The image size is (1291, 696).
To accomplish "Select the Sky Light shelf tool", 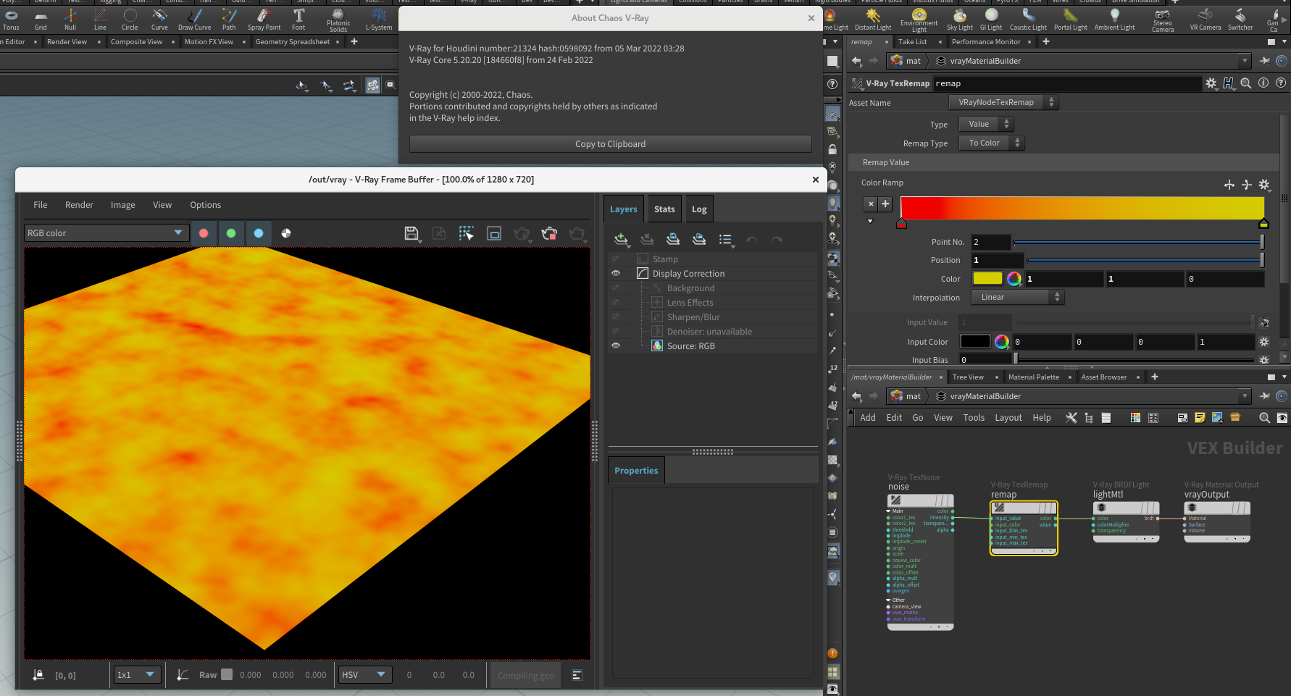I will coord(960,20).
